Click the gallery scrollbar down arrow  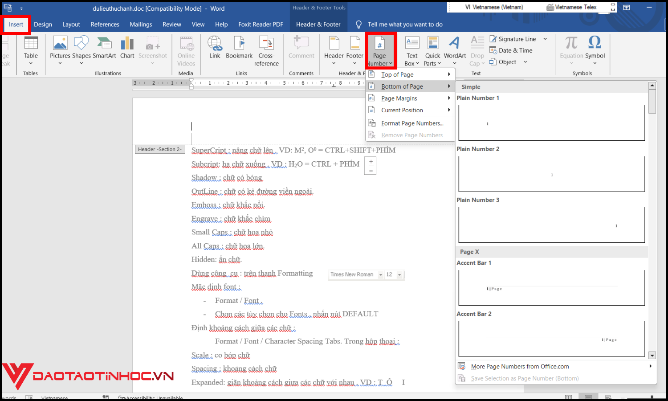click(652, 356)
